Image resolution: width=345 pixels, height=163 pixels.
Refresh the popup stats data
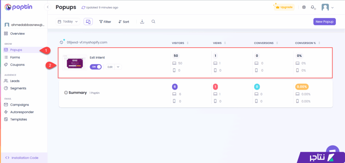point(83,7)
